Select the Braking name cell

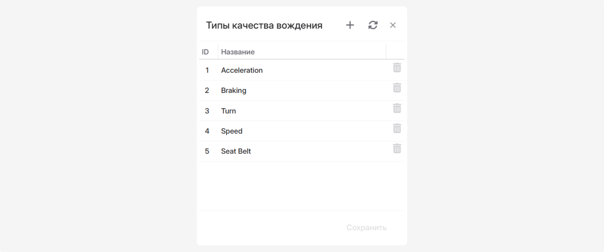click(302, 90)
